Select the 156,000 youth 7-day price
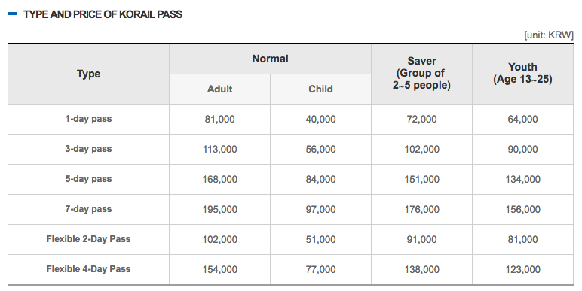Screen dimensions: 582x291 click(x=522, y=209)
